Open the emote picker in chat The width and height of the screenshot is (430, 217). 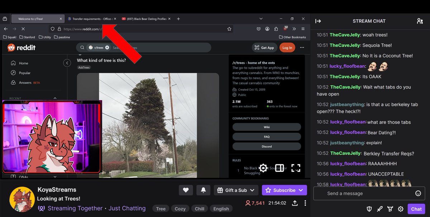tap(418, 193)
